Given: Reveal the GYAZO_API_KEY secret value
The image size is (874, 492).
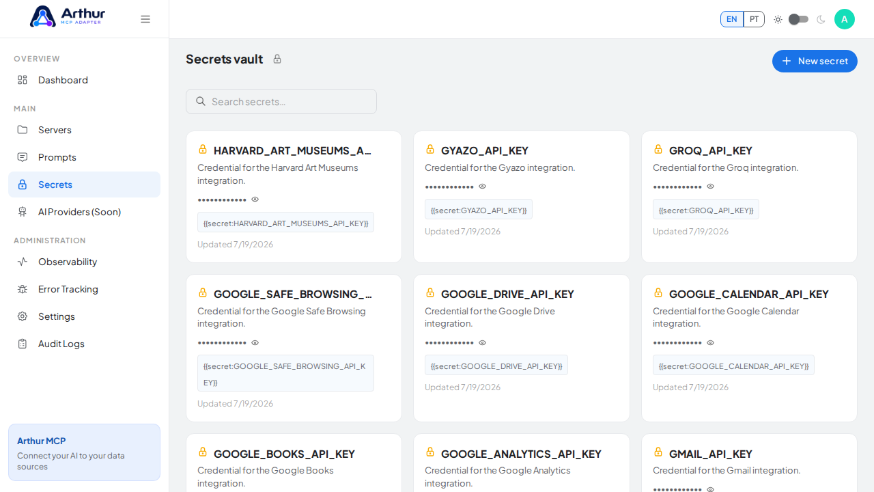Looking at the screenshot, I should (483, 187).
